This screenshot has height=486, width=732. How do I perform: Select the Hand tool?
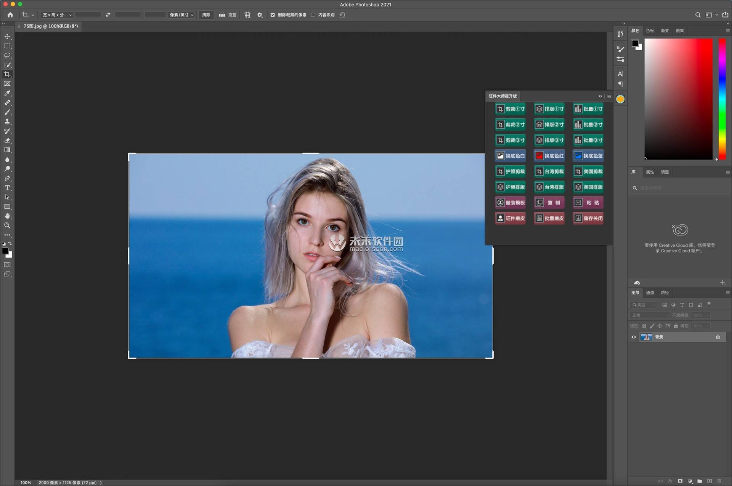point(7,216)
